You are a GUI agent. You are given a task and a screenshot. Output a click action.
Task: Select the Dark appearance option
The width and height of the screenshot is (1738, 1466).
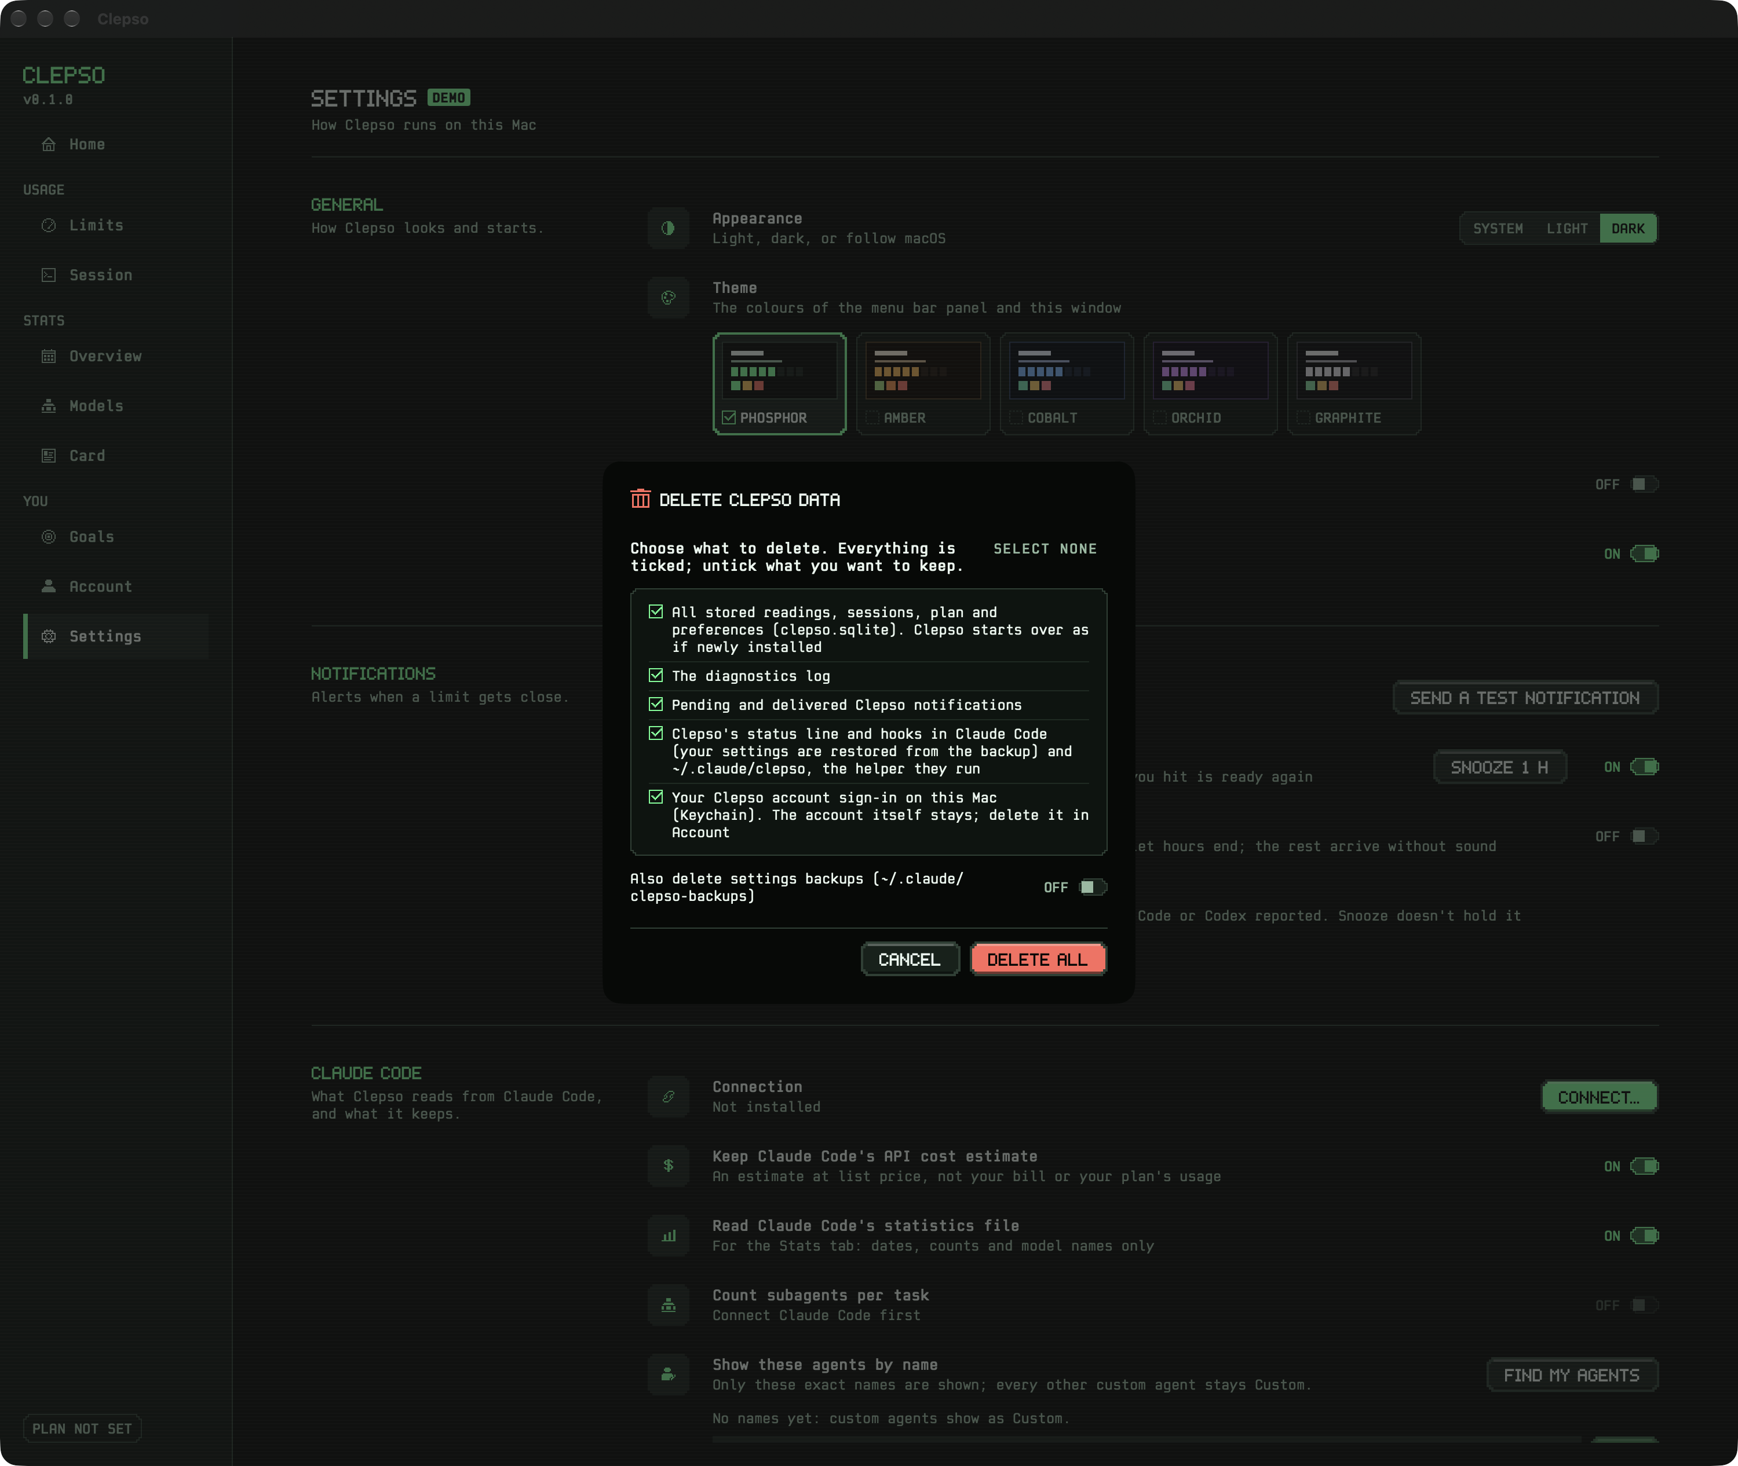(x=1627, y=229)
